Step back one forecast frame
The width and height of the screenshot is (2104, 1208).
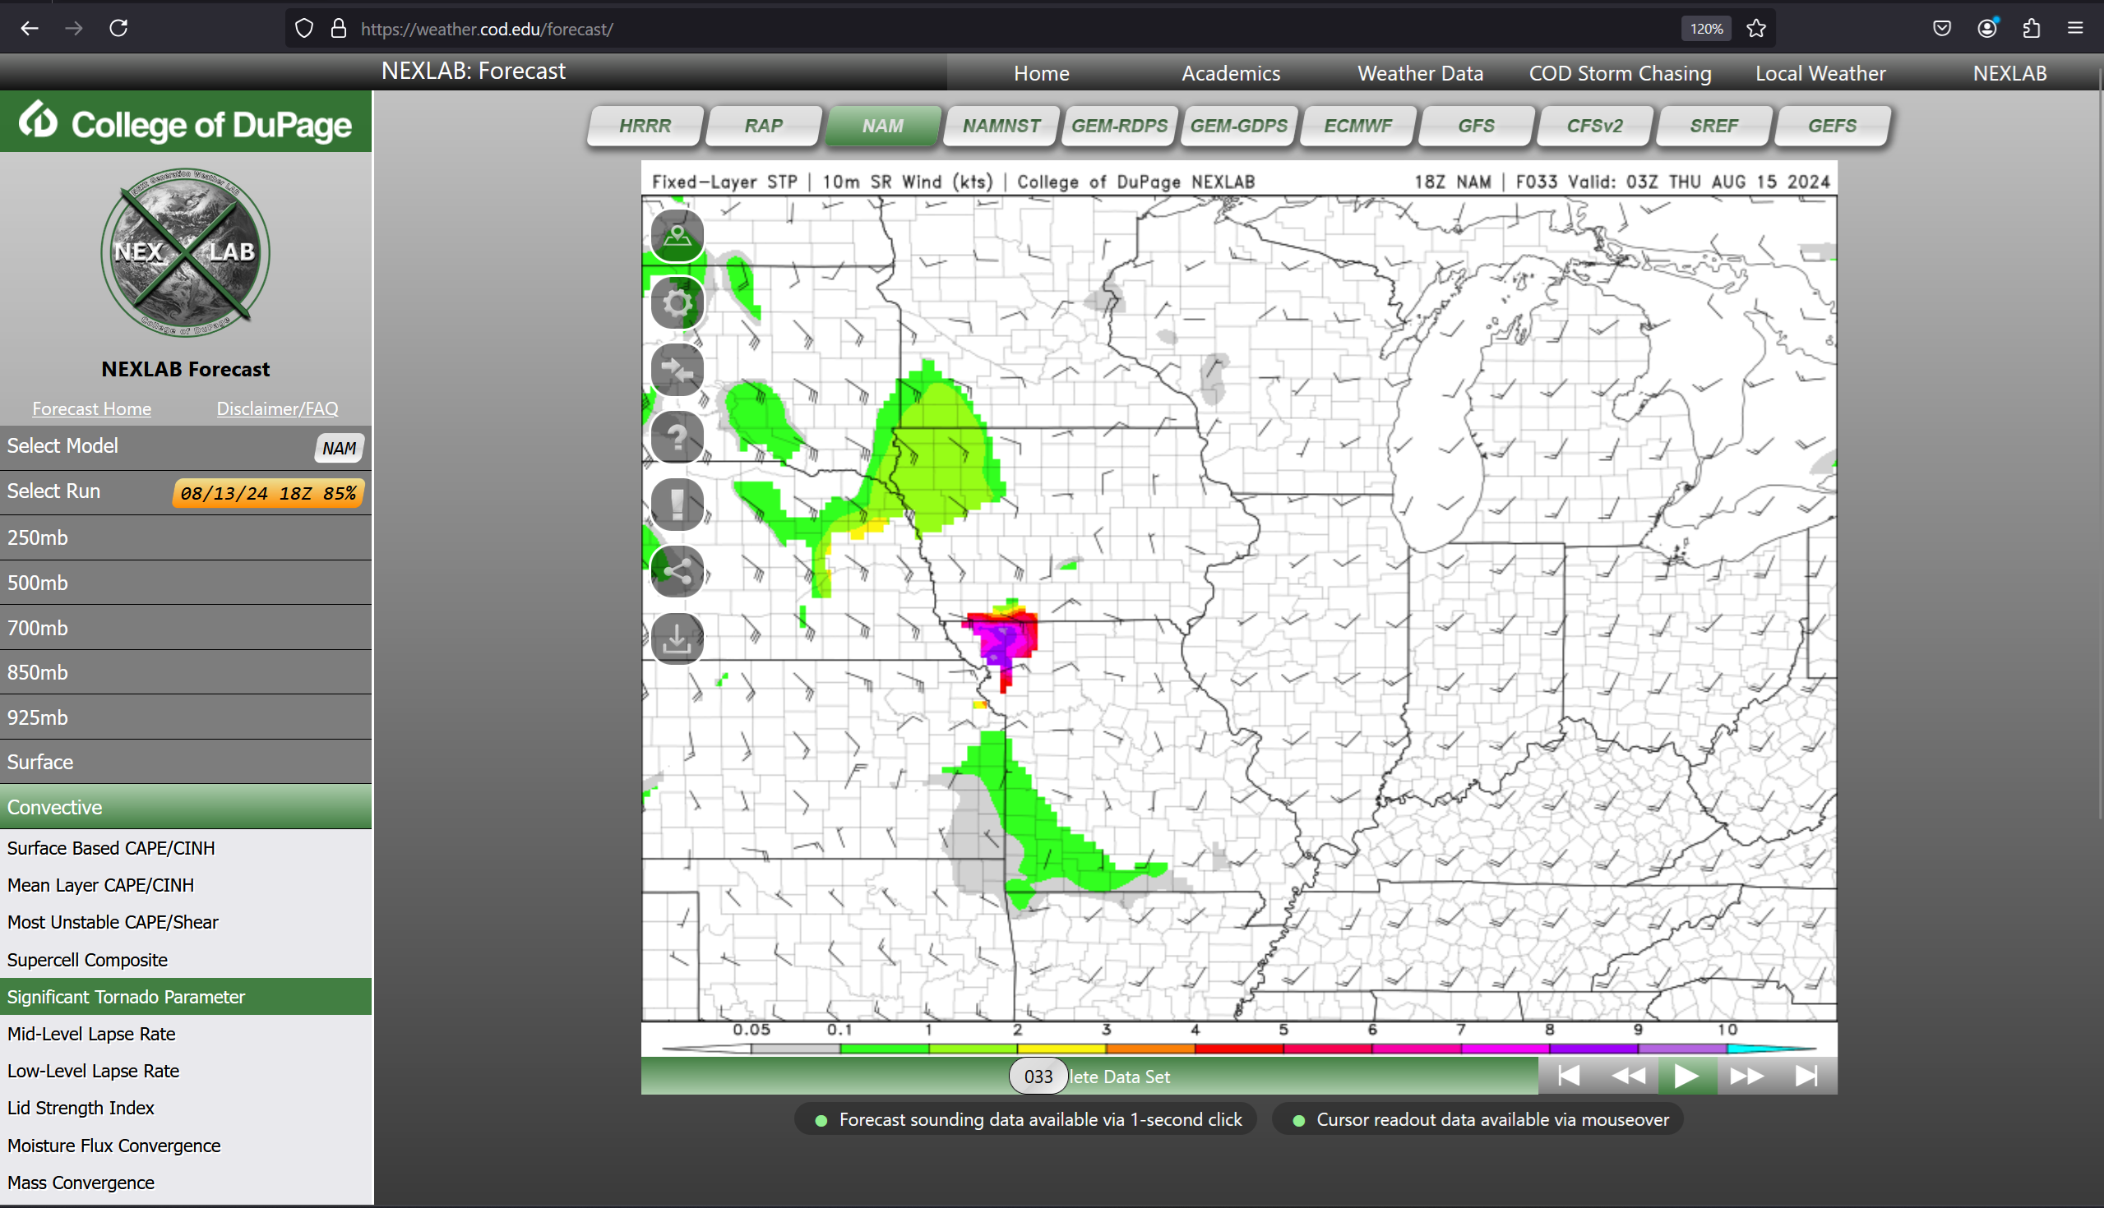pyautogui.click(x=1629, y=1076)
